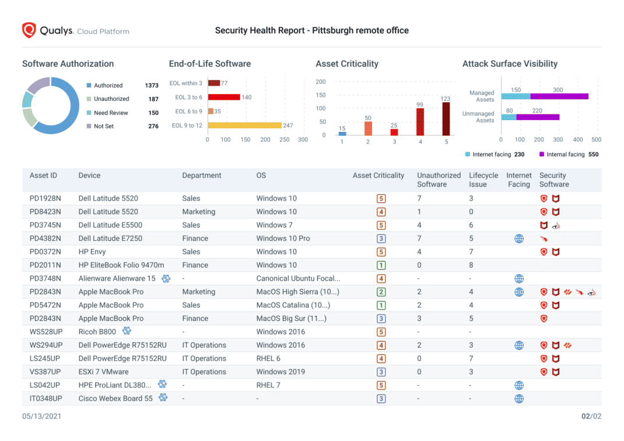Image resolution: width=624 pixels, height=441 pixels.
Task: Click the gear badge beside Alienware Alienware 15
Action: tap(166, 279)
